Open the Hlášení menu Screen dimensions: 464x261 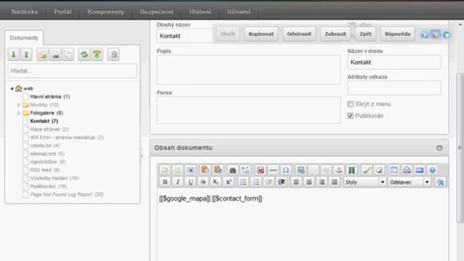[200, 12]
